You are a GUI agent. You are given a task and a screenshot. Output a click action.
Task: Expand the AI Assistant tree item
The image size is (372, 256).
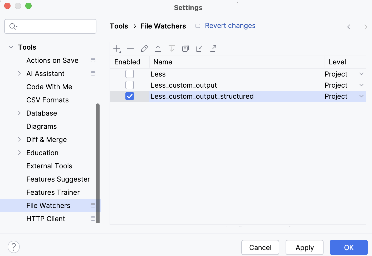[x=19, y=73]
